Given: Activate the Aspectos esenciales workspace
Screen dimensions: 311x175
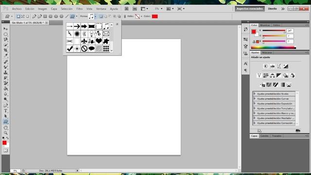Looking at the screenshot, I should click(x=250, y=9).
